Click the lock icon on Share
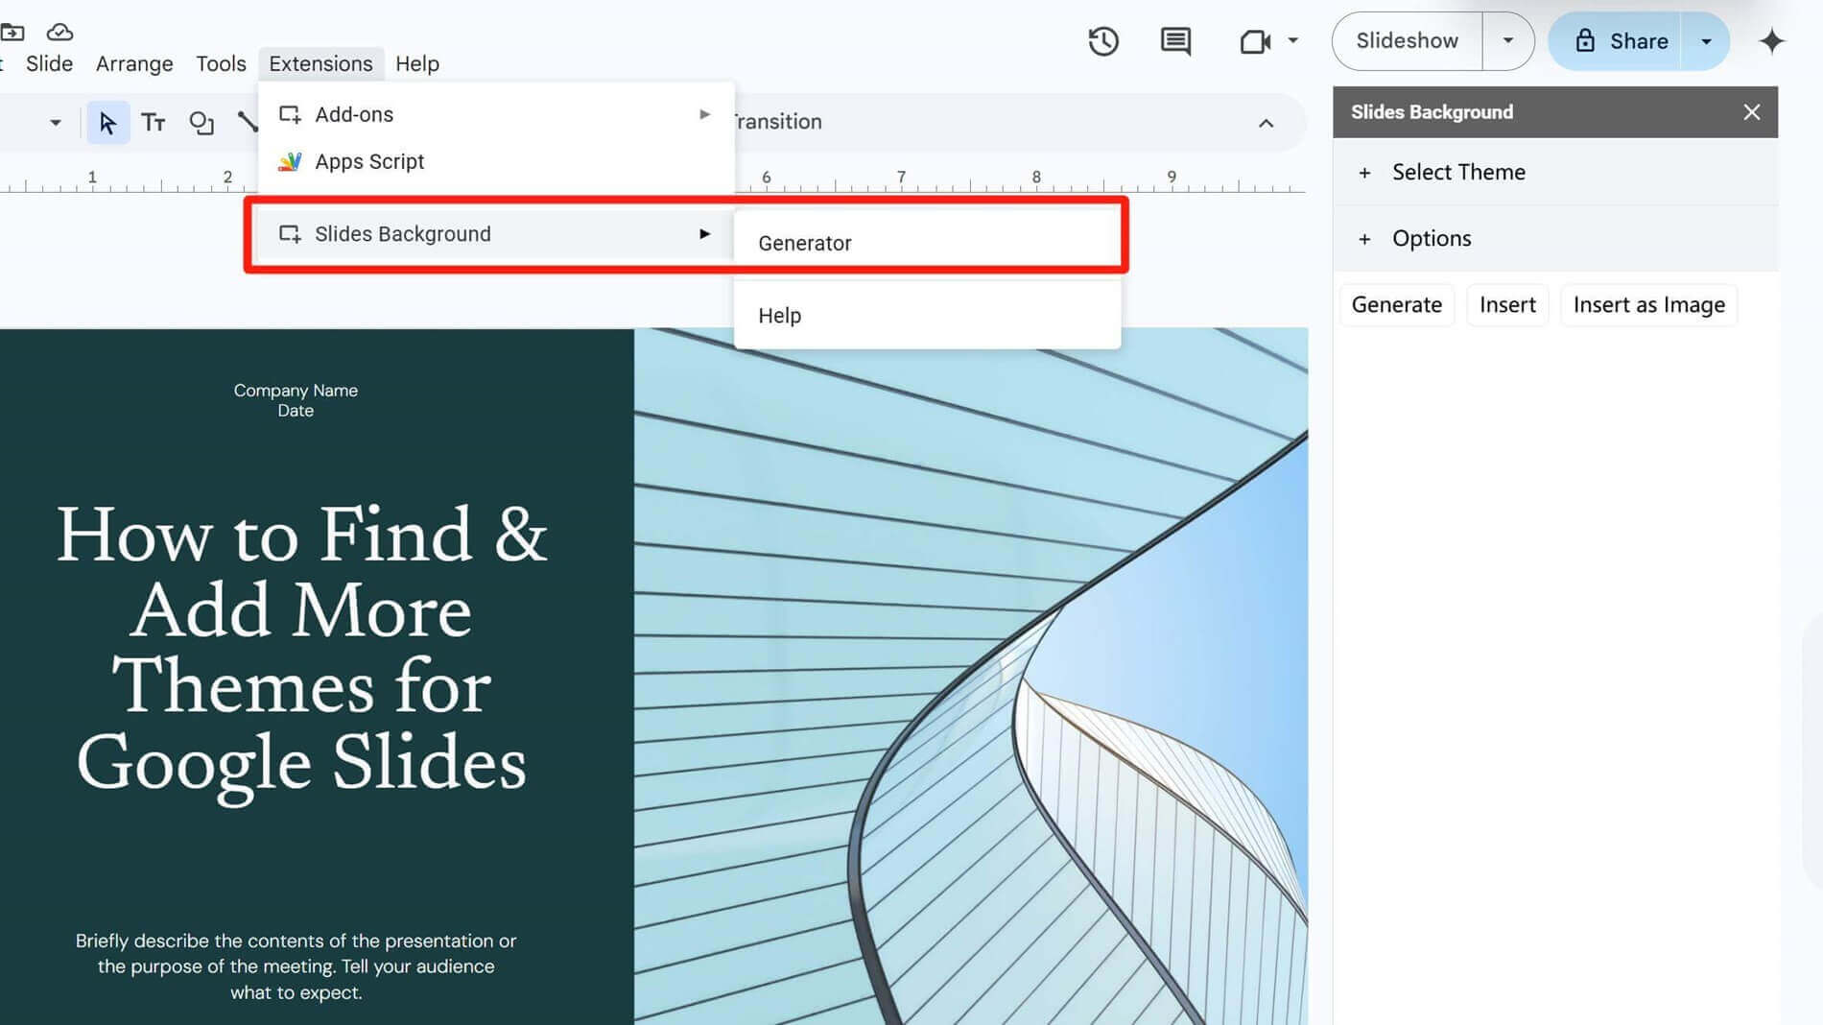This screenshot has height=1025, width=1823. (x=1585, y=40)
